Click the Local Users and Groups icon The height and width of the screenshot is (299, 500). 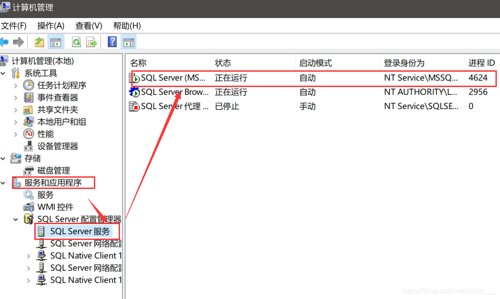(28, 122)
